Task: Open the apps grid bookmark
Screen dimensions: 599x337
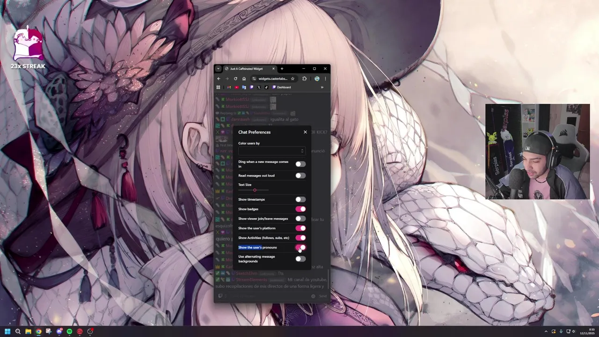Action: 218,88
